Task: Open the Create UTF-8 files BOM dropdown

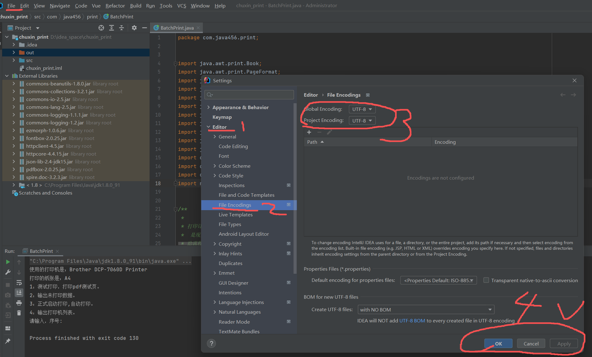Action: coord(426,310)
